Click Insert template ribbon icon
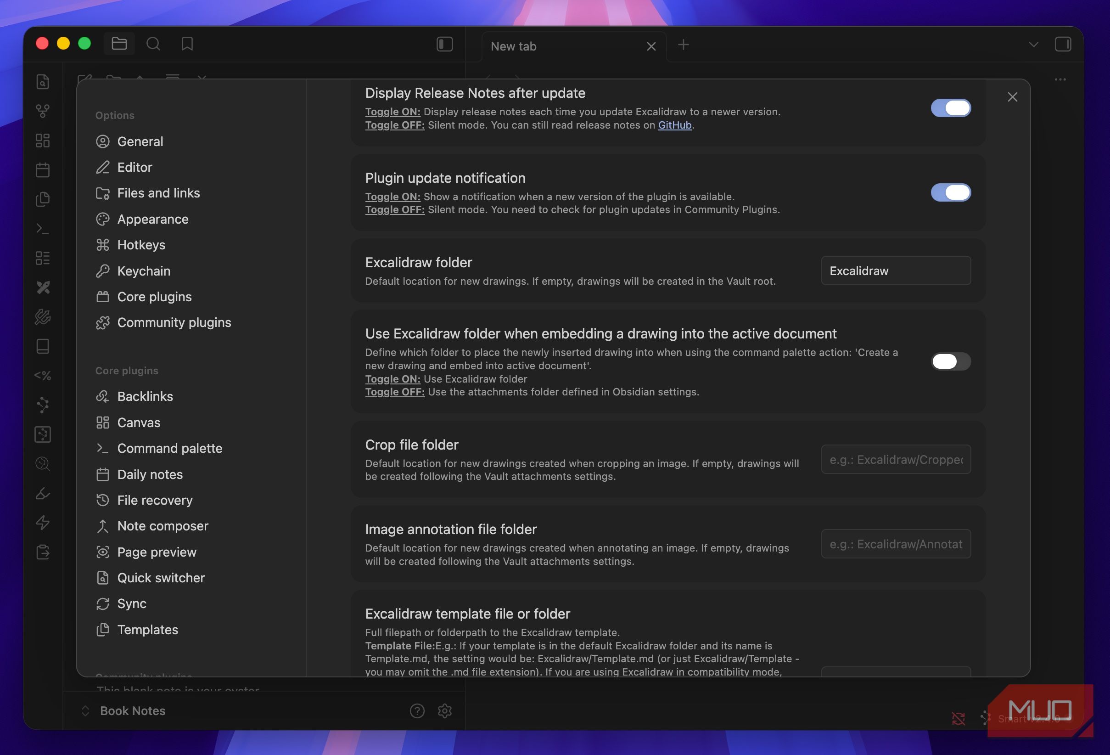This screenshot has width=1110, height=755. click(x=43, y=199)
